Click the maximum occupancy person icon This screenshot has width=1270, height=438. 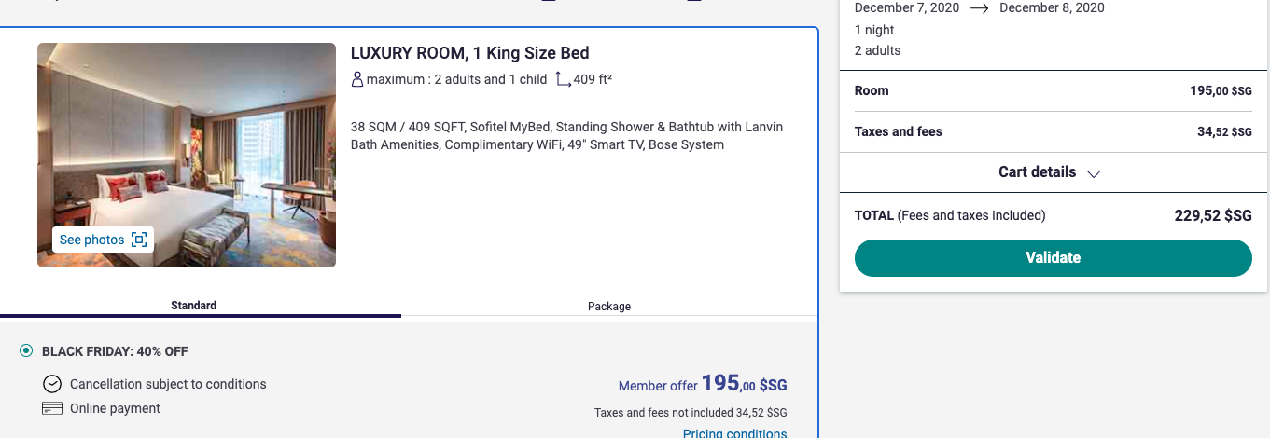pyautogui.click(x=356, y=80)
